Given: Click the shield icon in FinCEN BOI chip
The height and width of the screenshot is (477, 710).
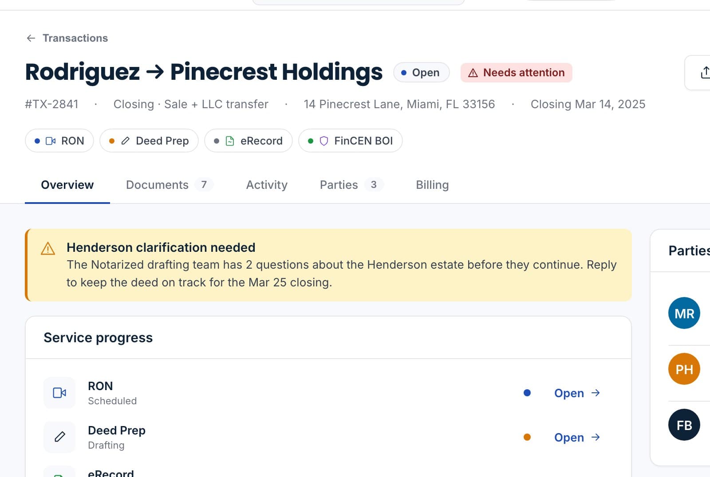Looking at the screenshot, I should click(324, 141).
